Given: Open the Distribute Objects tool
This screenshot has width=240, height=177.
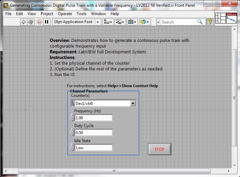Looking at the screenshot, I should point(120,22).
